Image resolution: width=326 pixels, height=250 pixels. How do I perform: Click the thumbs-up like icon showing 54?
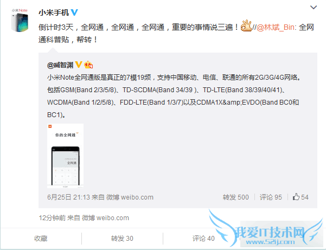[x=296, y=197]
